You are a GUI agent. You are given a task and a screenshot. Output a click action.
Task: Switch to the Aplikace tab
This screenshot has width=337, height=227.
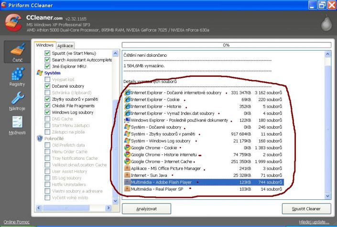click(65, 46)
